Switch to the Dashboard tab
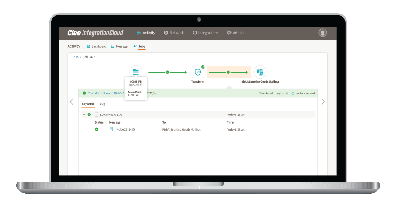This screenshot has height=210, width=401. click(97, 46)
